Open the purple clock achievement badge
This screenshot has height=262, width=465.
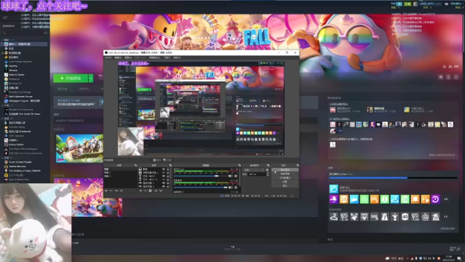[x=435, y=199]
